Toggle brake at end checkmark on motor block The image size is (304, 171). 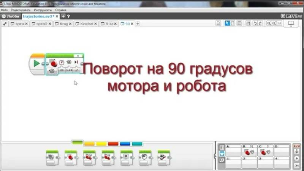click(x=77, y=70)
